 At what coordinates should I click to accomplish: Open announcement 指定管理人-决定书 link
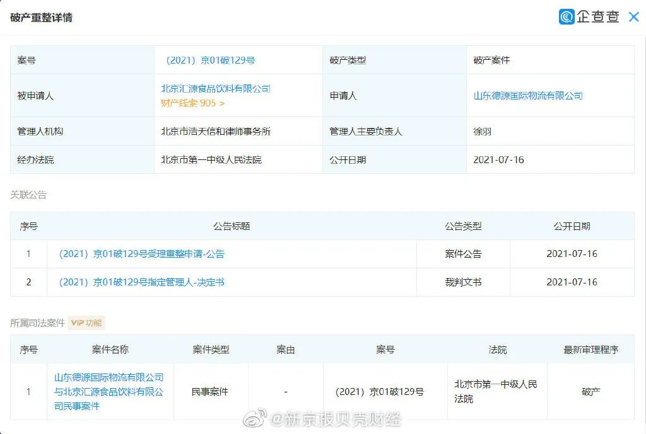coord(142,282)
